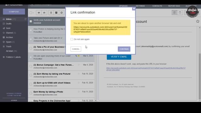Star the Bonus Campaign email

click(x=79, y=65)
